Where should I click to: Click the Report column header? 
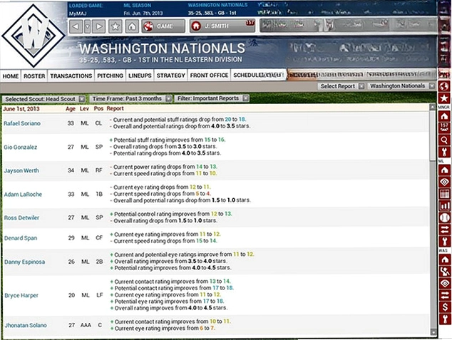(x=115, y=108)
